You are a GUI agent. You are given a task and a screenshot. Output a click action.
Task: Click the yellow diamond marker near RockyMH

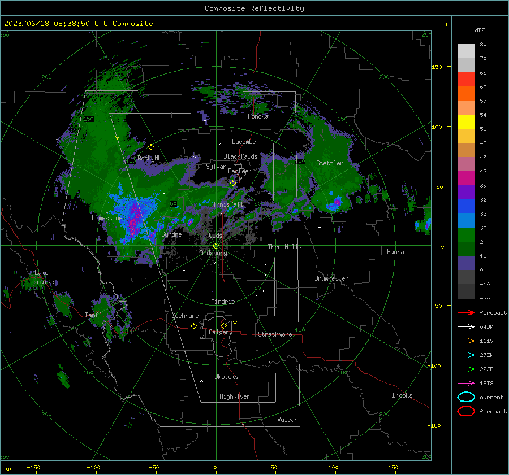(151, 147)
